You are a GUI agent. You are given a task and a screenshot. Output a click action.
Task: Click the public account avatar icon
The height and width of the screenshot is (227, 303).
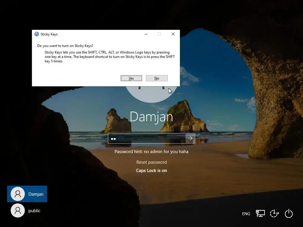point(17,210)
